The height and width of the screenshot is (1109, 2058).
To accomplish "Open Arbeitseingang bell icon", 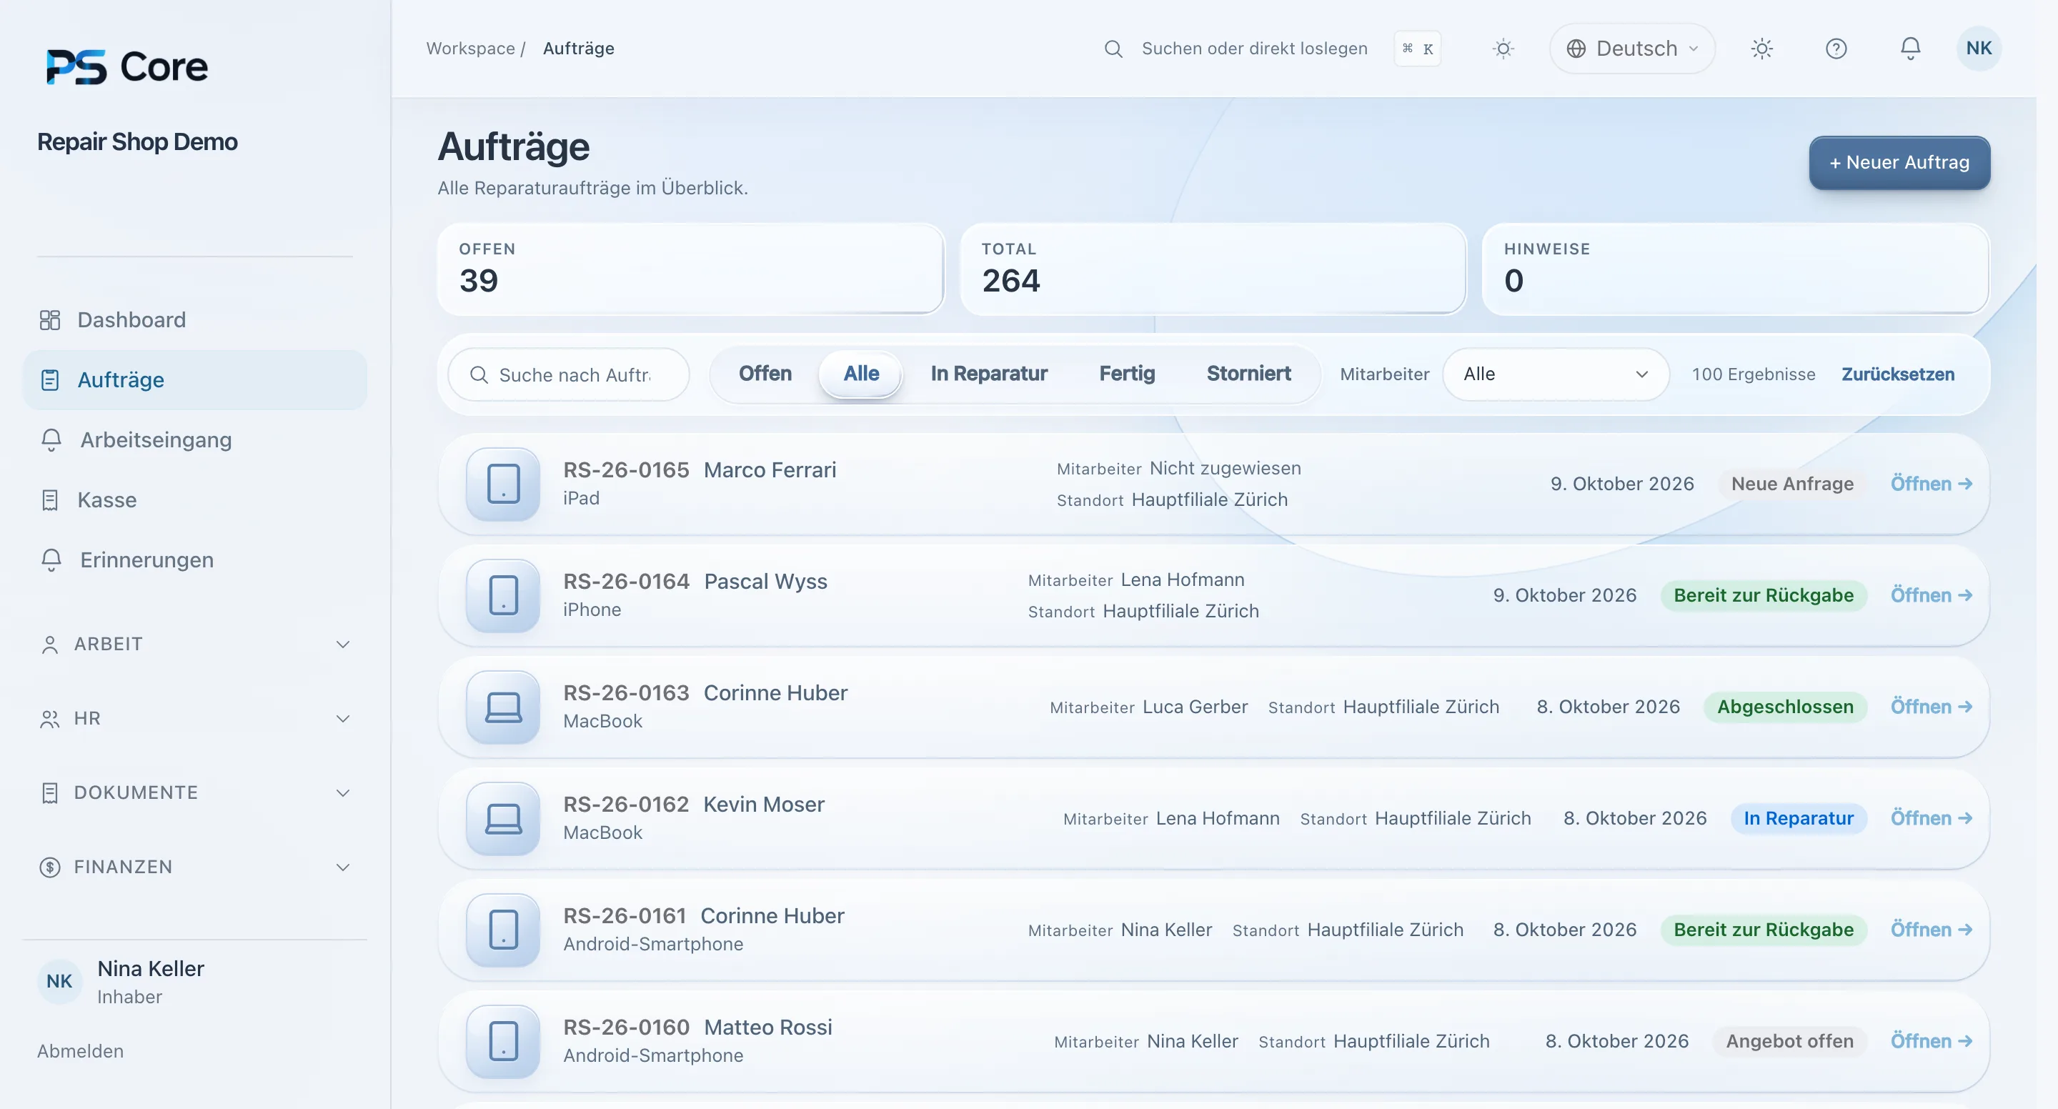I will click(51, 439).
